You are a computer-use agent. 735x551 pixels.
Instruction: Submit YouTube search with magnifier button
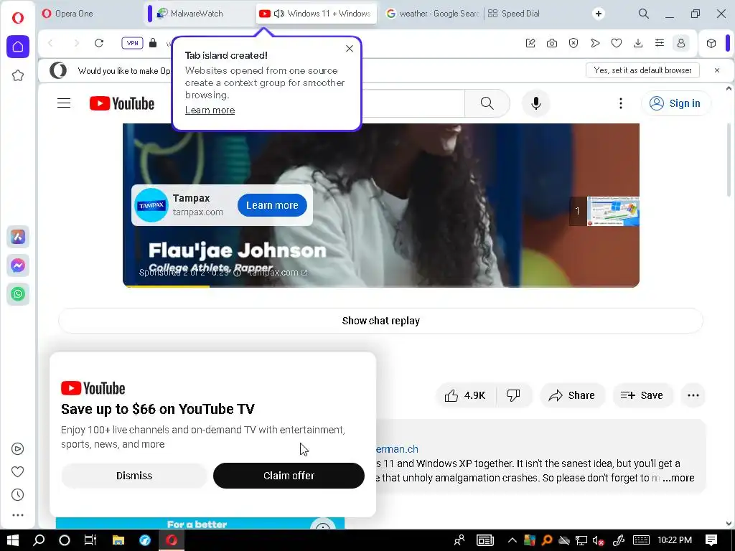(487, 103)
